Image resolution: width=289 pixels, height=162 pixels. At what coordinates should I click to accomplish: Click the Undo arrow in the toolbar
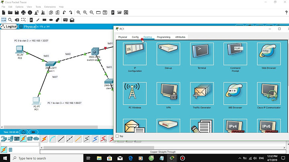pos(64,12)
